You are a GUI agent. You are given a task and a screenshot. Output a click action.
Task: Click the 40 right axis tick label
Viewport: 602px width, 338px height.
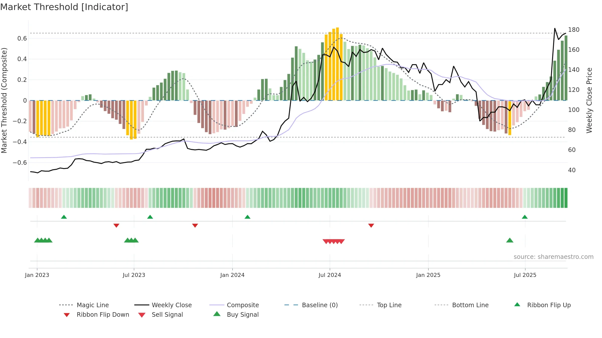pyautogui.click(x=572, y=170)
